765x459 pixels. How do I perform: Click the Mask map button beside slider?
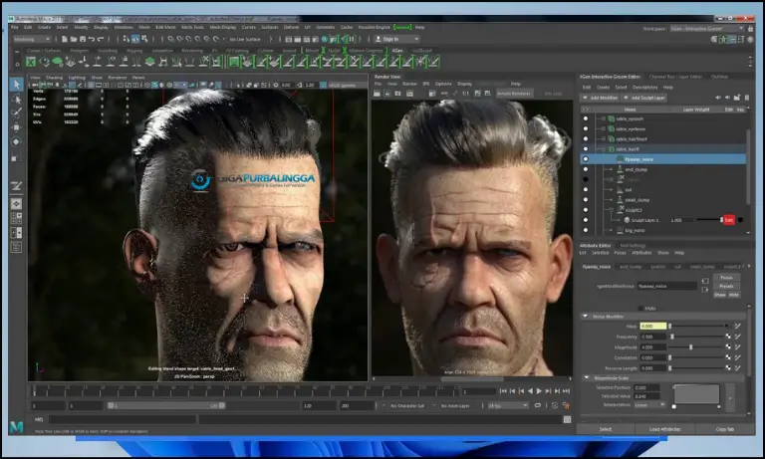(x=727, y=326)
